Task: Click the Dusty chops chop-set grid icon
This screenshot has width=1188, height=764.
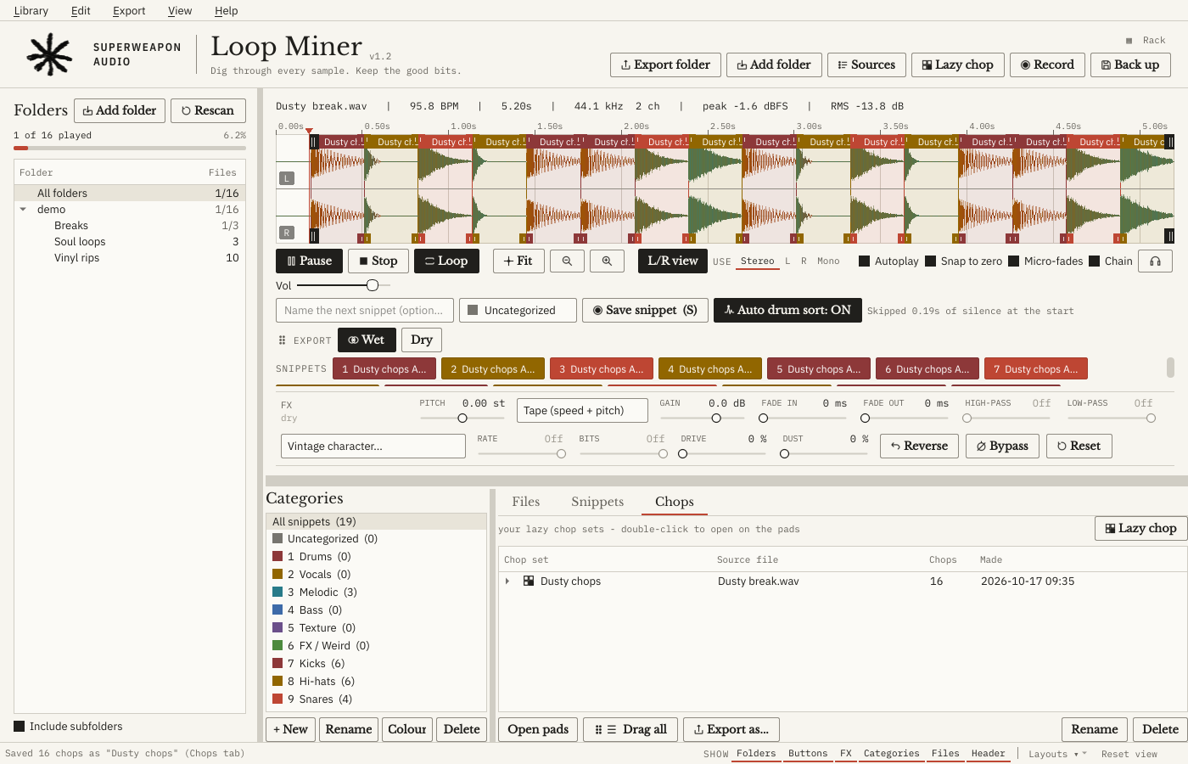Action: pyautogui.click(x=529, y=581)
